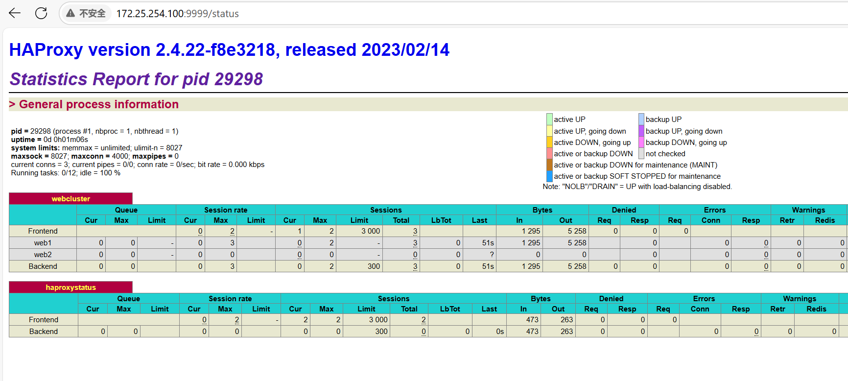The height and width of the screenshot is (381, 848).
Task: Click webcluster Warnings column header
Action: tap(809, 210)
